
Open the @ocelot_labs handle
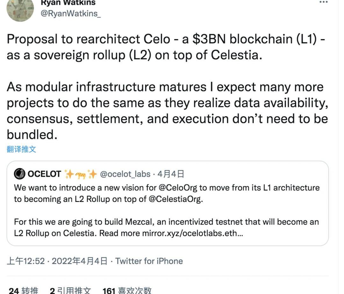tap(125, 174)
